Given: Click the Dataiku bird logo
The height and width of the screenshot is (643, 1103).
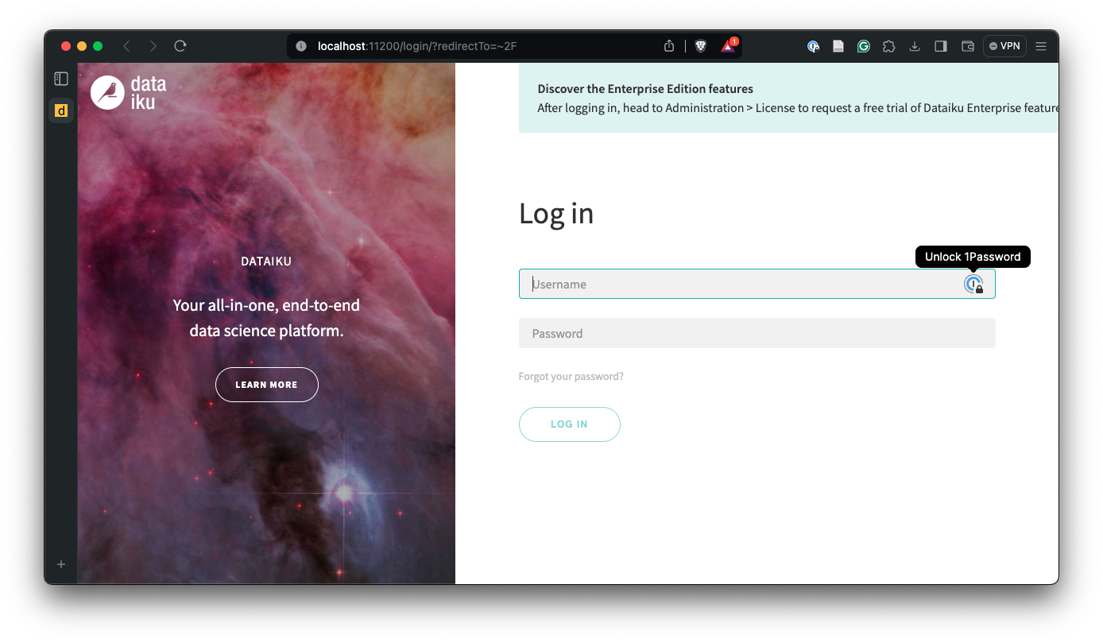Looking at the screenshot, I should (108, 92).
